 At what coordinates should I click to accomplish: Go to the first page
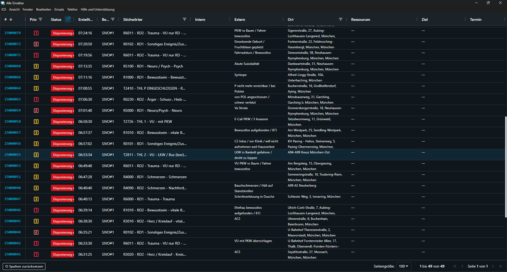(x=455, y=266)
